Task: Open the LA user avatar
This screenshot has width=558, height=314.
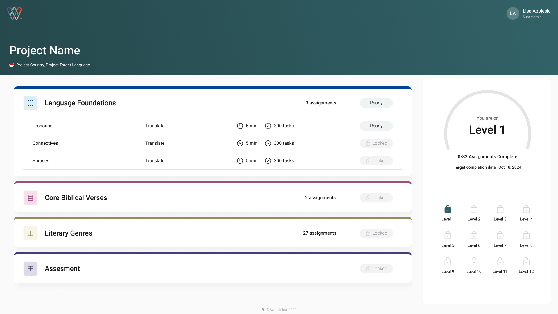Action: (513, 13)
